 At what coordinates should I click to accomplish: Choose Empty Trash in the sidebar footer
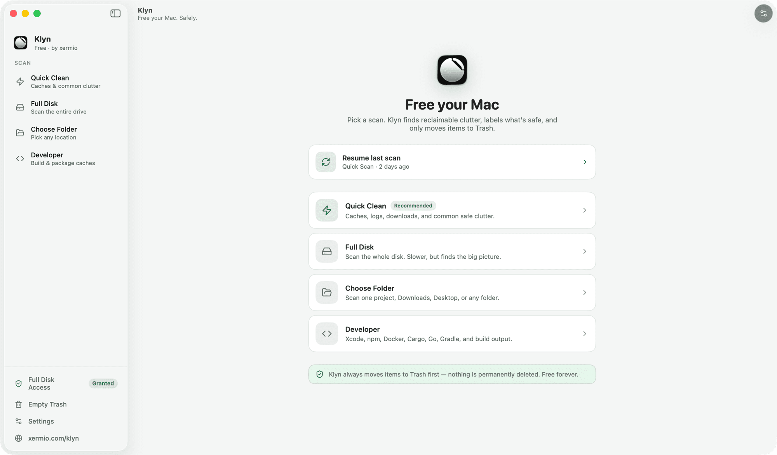click(x=66, y=404)
